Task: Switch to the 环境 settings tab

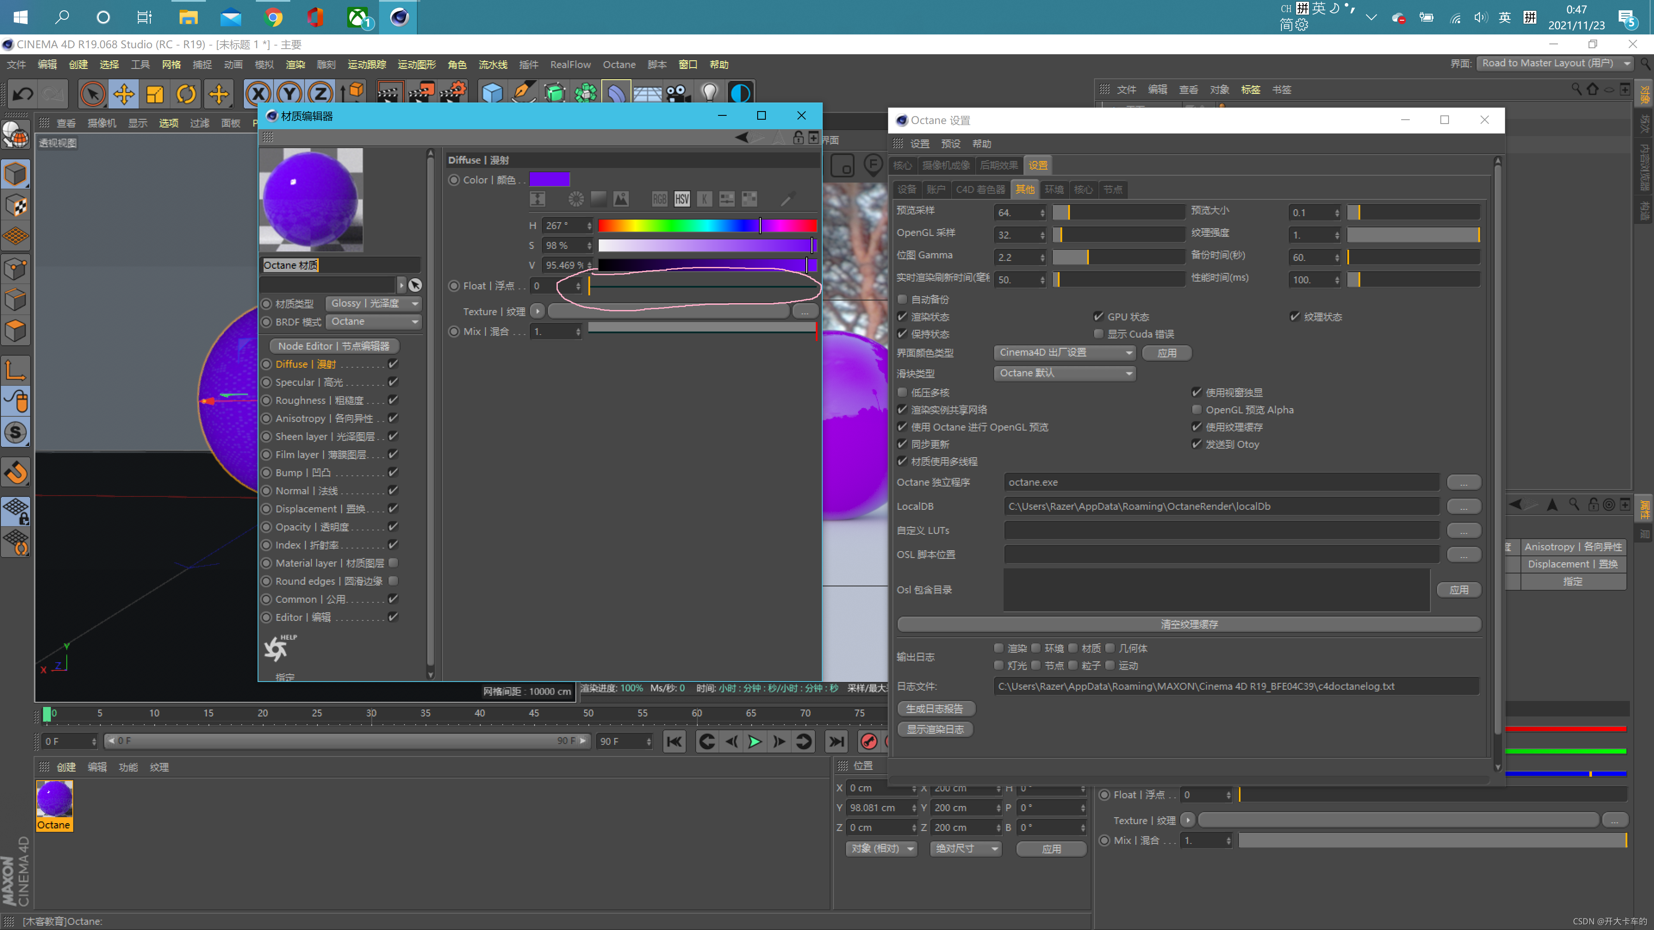Action: (x=1054, y=189)
